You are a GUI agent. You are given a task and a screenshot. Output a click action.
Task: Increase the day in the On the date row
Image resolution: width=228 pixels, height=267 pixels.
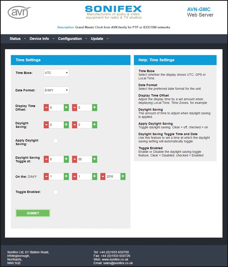[66, 176]
